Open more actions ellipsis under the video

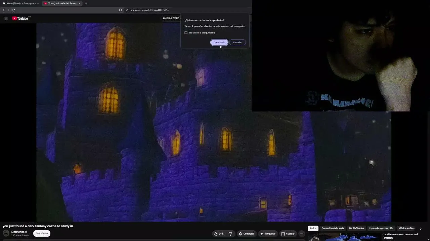pyautogui.click(x=302, y=234)
